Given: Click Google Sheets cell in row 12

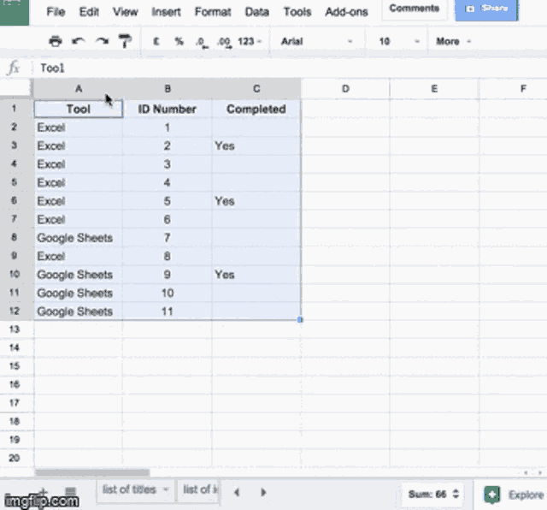Looking at the screenshot, I should tap(79, 311).
